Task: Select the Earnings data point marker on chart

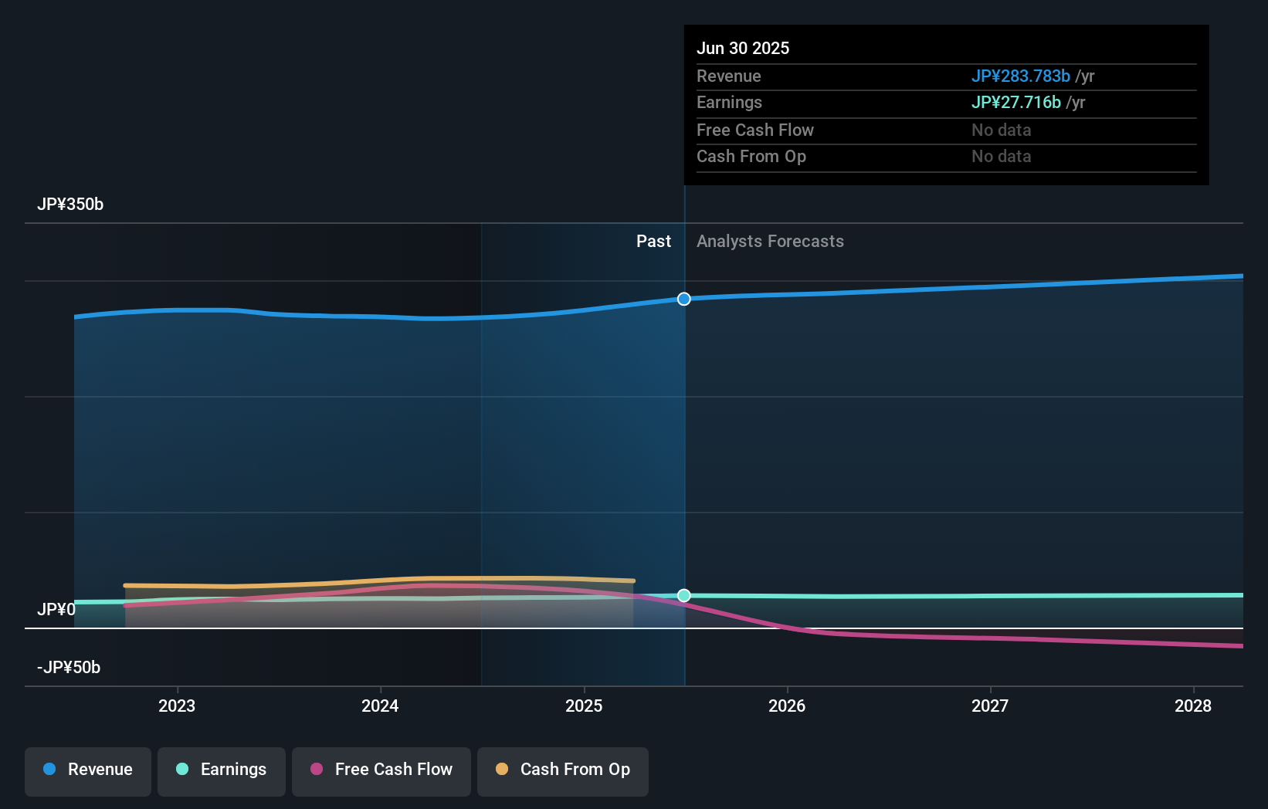Action: pyautogui.click(x=683, y=595)
